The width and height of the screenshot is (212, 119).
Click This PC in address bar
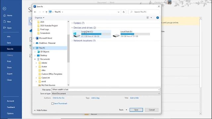point(58,12)
